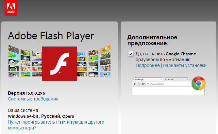The image size is (218, 134).
Task: Click the green frog thumbnail image
Action: click(x=105, y=75)
